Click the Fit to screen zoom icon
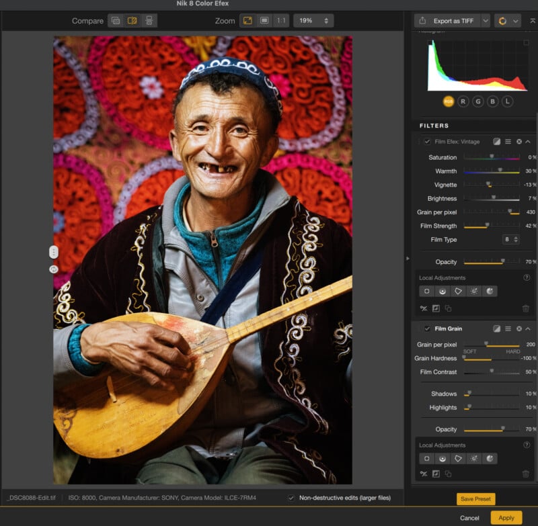The width and height of the screenshot is (538, 526). point(246,21)
